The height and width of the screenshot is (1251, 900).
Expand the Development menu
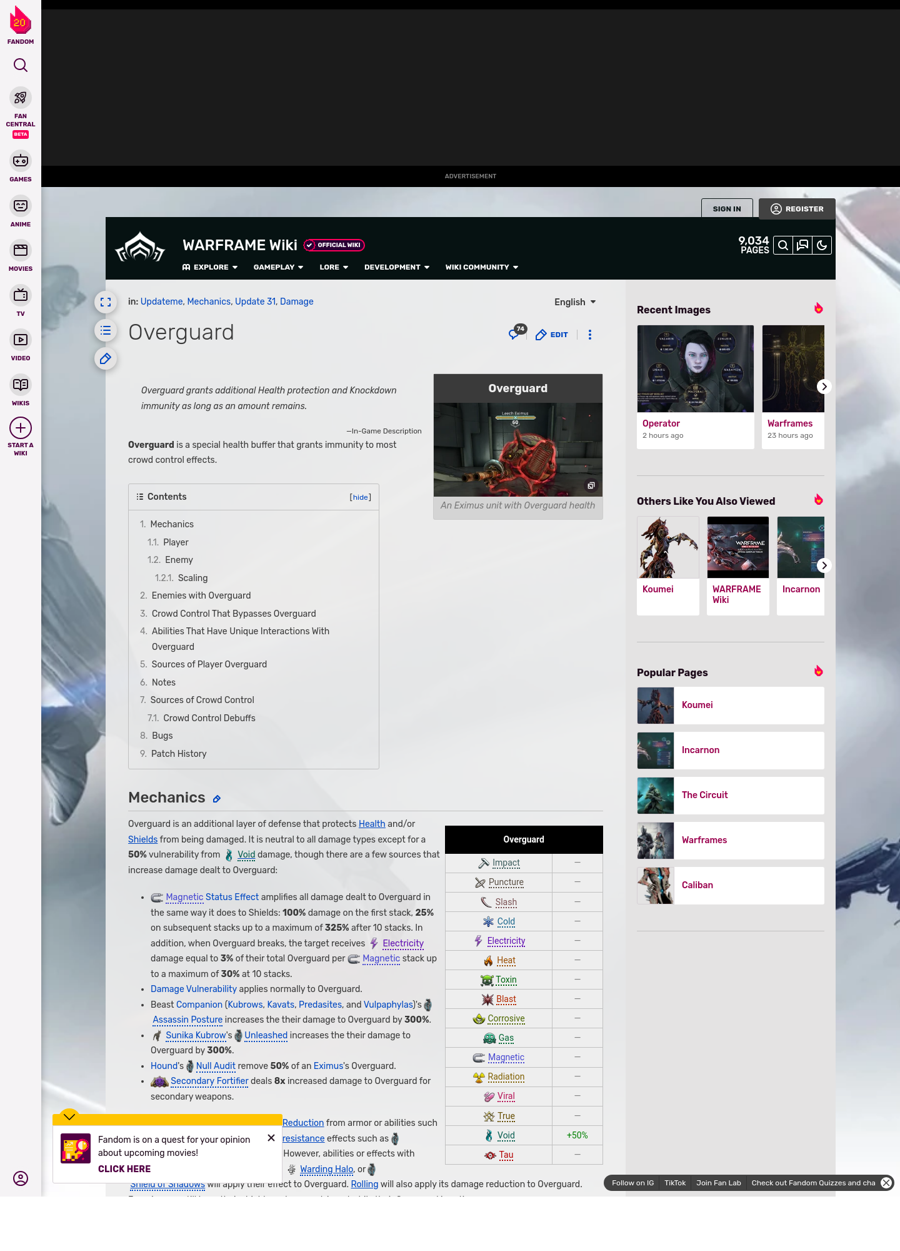coord(397,267)
